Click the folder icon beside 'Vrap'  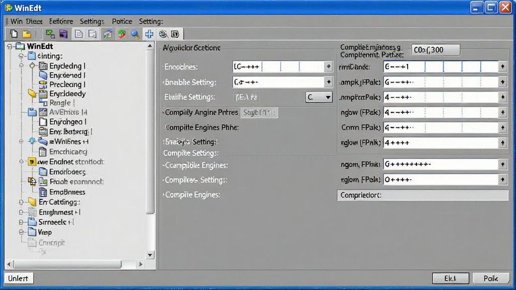pos(32,232)
